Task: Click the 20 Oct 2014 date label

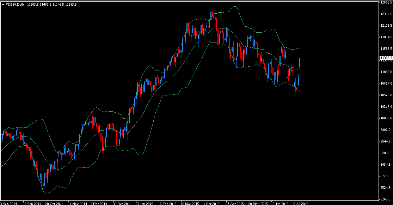Action: [54, 204]
